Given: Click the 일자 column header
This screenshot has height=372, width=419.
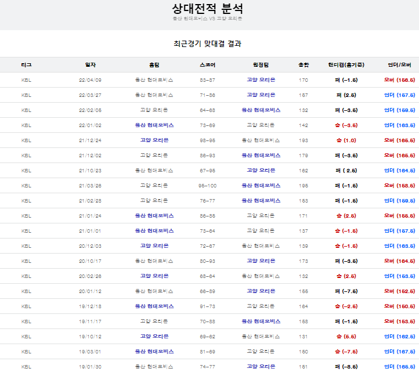Looking at the screenshot, I should (91, 64).
